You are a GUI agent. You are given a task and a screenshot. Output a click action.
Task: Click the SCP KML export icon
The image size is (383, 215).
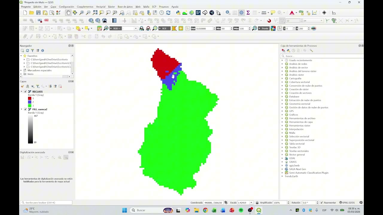click(314, 28)
